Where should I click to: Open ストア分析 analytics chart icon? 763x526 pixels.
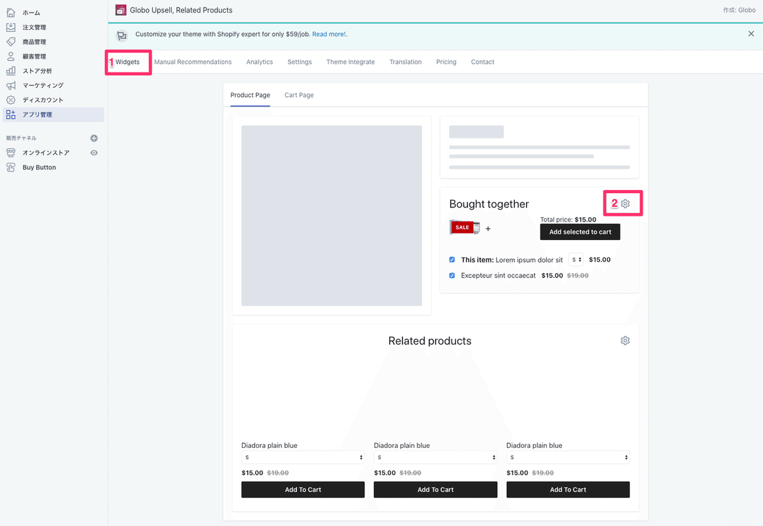10,71
